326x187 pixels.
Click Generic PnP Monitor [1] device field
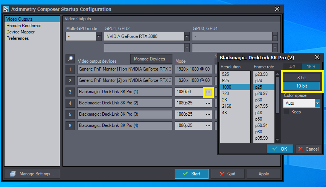(125, 69)
